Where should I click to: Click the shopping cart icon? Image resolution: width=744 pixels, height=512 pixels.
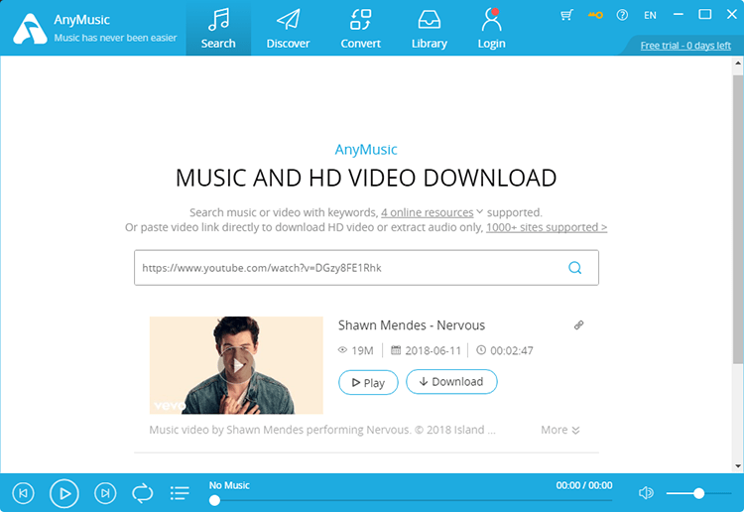[x=566, y=15]
